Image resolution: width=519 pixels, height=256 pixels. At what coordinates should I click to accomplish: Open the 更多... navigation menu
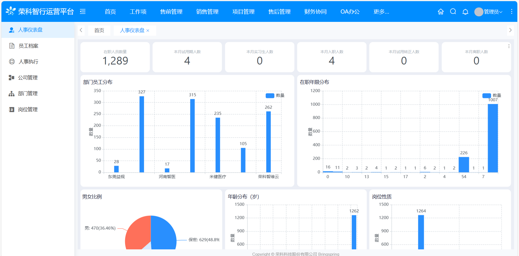pos(381,12)
